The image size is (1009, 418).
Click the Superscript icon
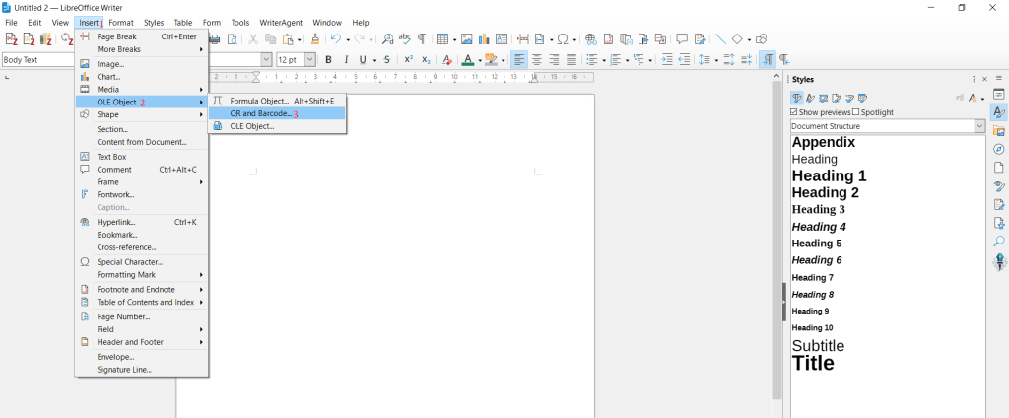tap(408, 59)
